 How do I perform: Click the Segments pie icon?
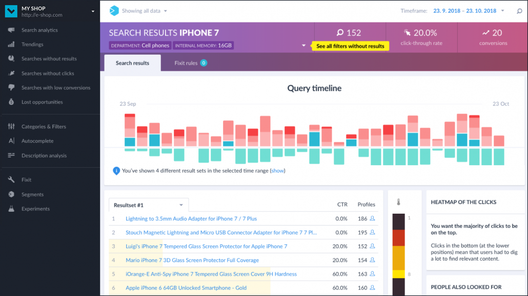point(11,194)
